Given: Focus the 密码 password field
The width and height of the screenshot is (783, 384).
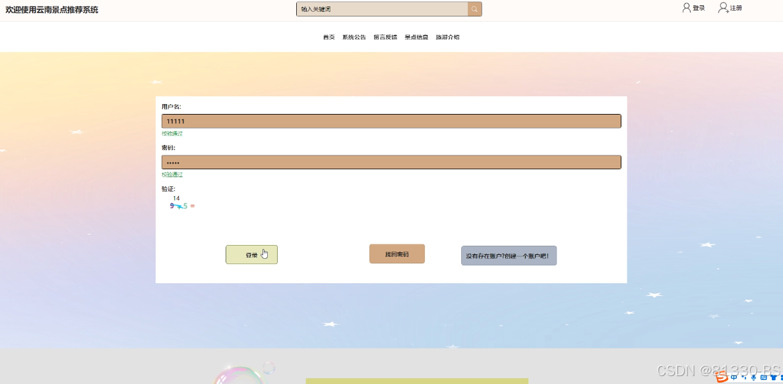Looking at the screenshot, I should 392,162.
